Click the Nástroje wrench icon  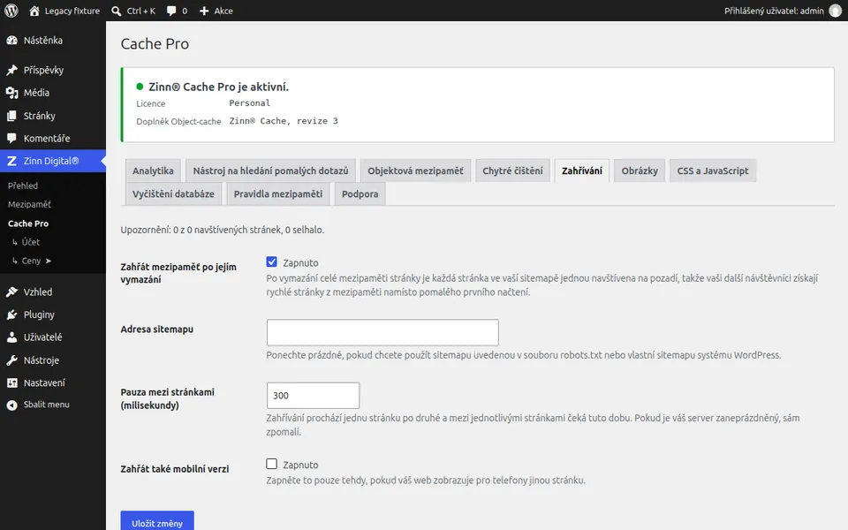point(11,360)
